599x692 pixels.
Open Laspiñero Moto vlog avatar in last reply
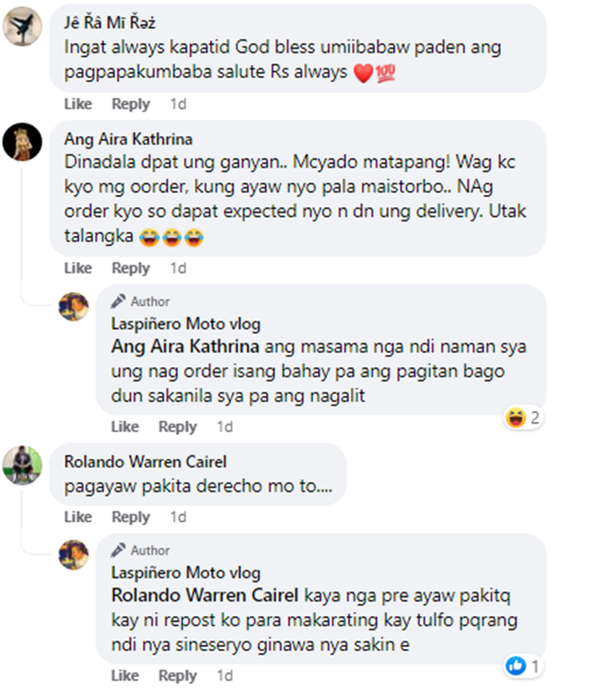click(73, 555)
